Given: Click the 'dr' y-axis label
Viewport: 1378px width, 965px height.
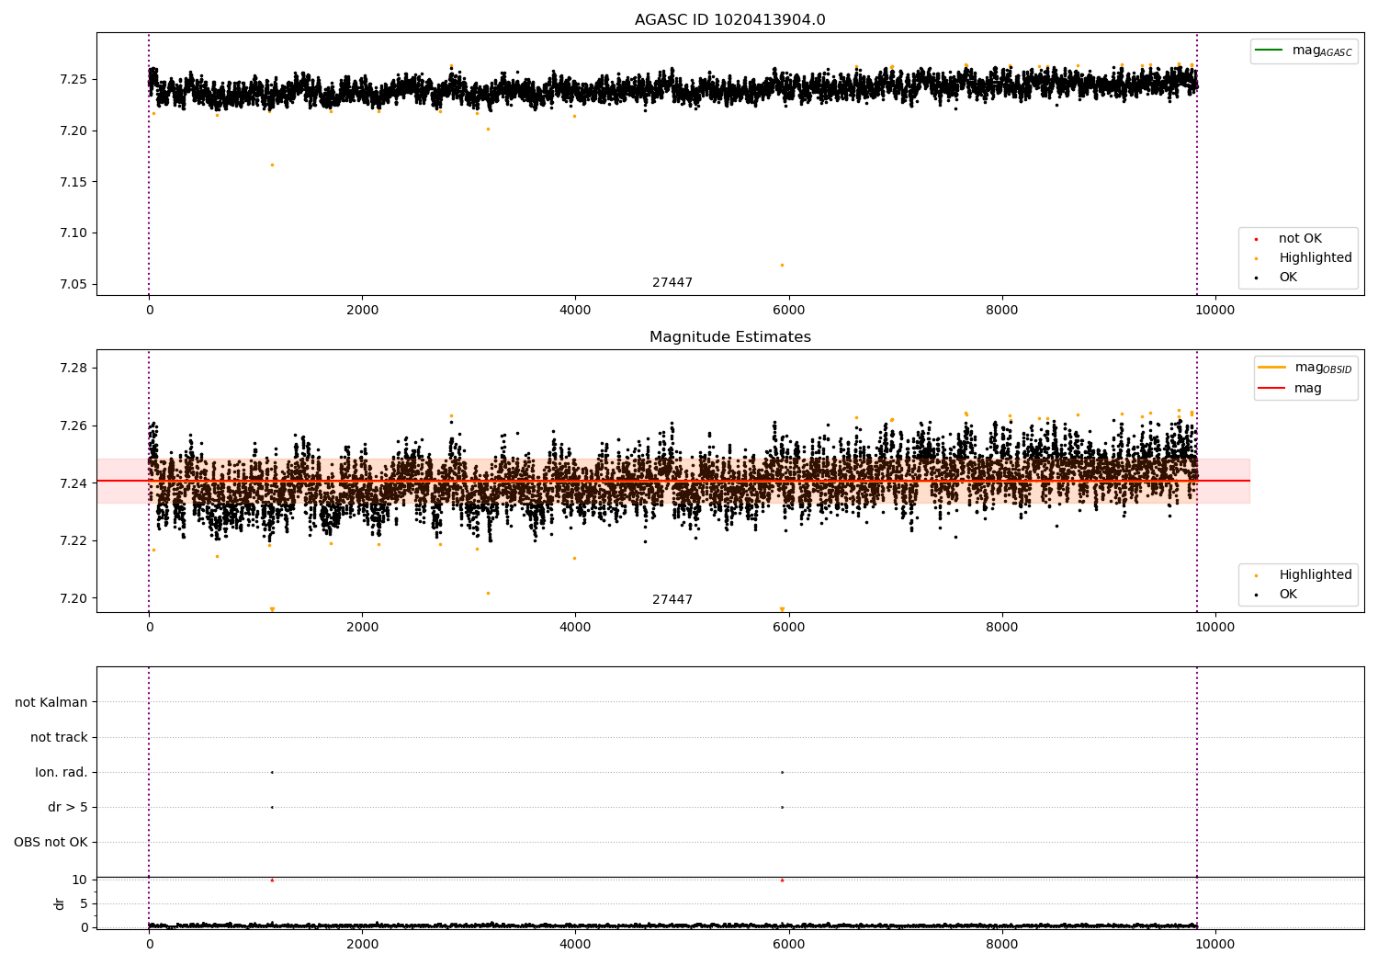Looking at the screenshot, I should (60, 903).
